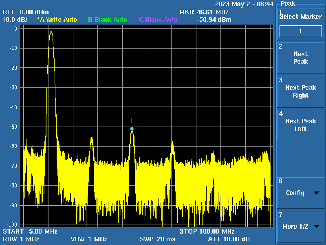Click the REF 0.00 dBm reference level

click(26, 12)
